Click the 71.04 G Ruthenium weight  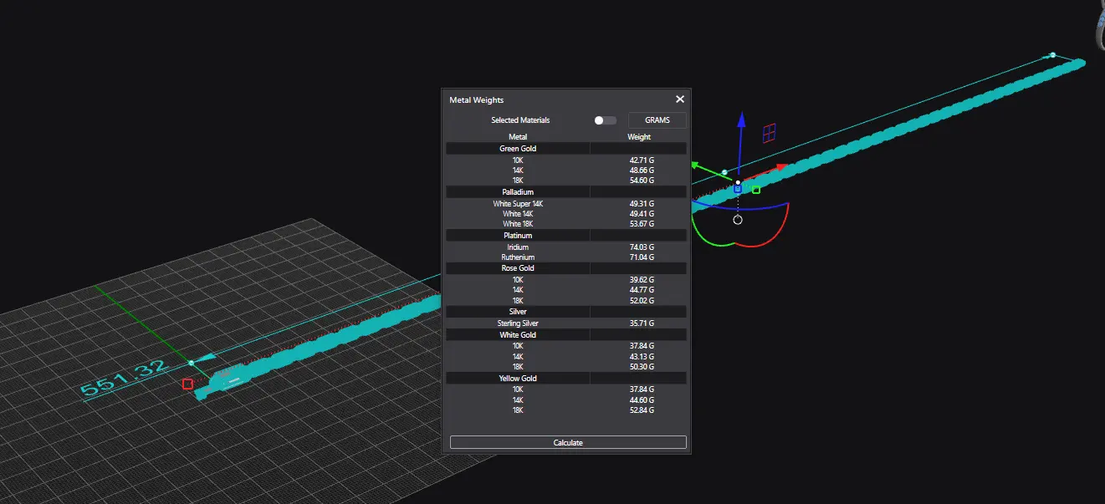click(x=642, y=257)
